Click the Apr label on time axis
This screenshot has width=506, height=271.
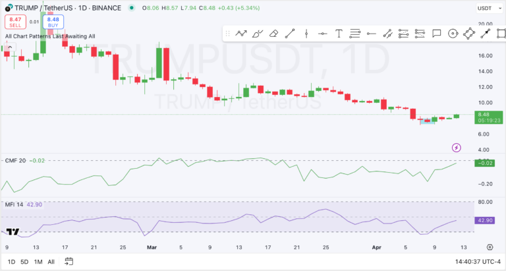coord(377,247)
